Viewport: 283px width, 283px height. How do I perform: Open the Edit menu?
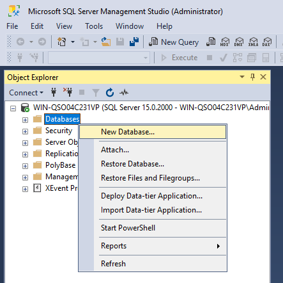coord(37,26)
